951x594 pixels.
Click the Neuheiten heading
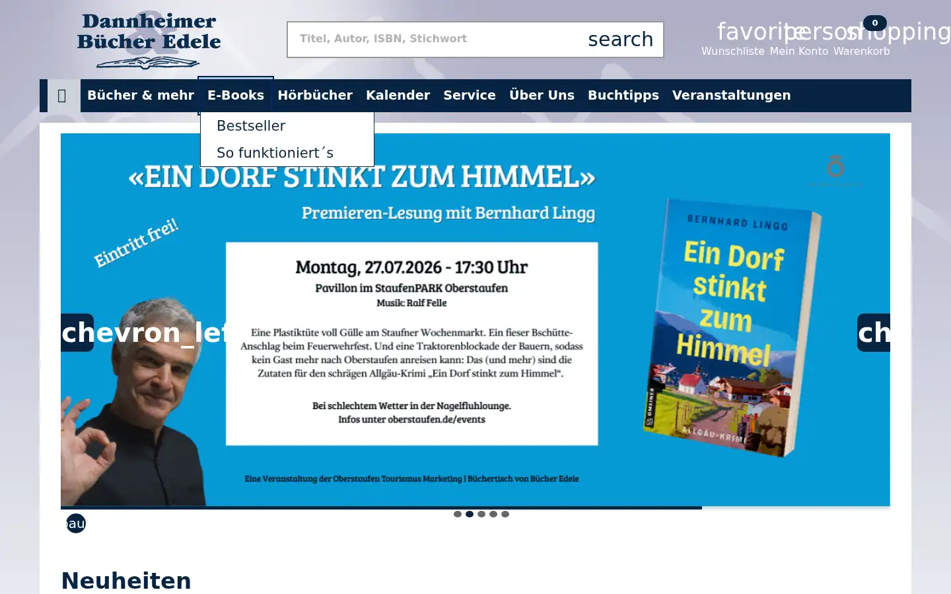tap(126, 581)
